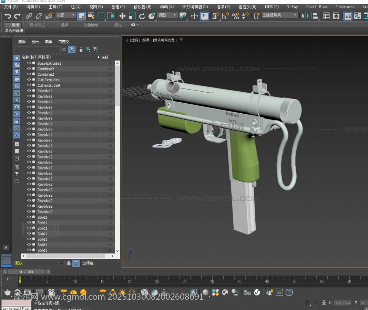Image resolution: width=368 pixels, height=310 pixels.
Task: Toggle freeze state for Boss-Extrude1
Action: click(x=110, y=63)
